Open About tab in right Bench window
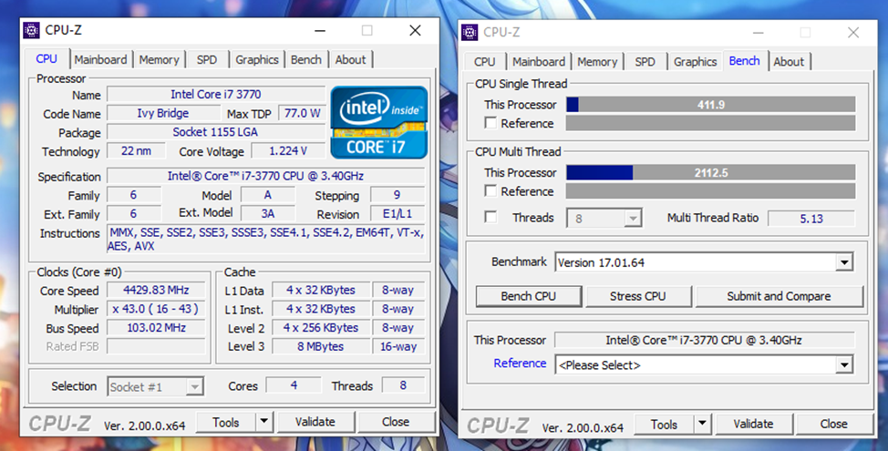 pos(789,62)
